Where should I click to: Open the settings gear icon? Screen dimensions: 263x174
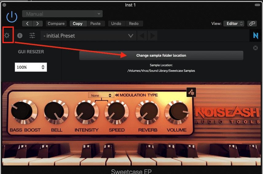coord(7,35)
